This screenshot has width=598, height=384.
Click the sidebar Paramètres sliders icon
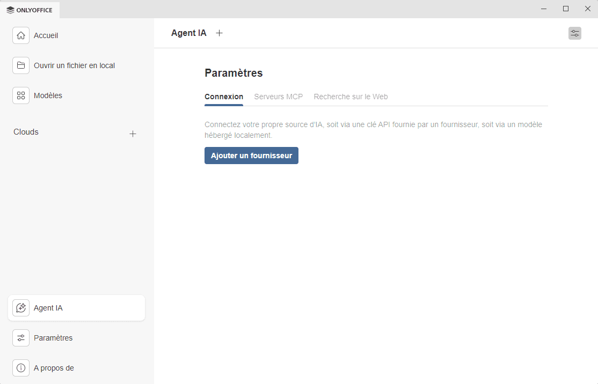click(x=21, y=338)
